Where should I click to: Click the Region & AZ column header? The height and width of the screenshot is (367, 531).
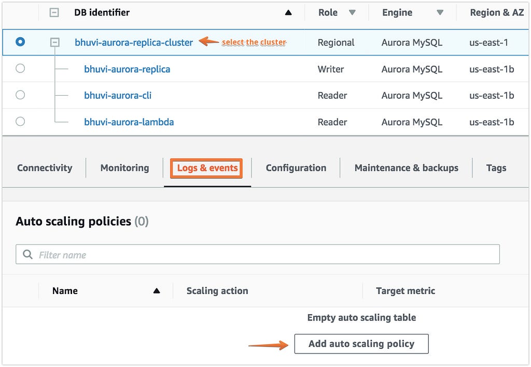click(x=497, y=12)
